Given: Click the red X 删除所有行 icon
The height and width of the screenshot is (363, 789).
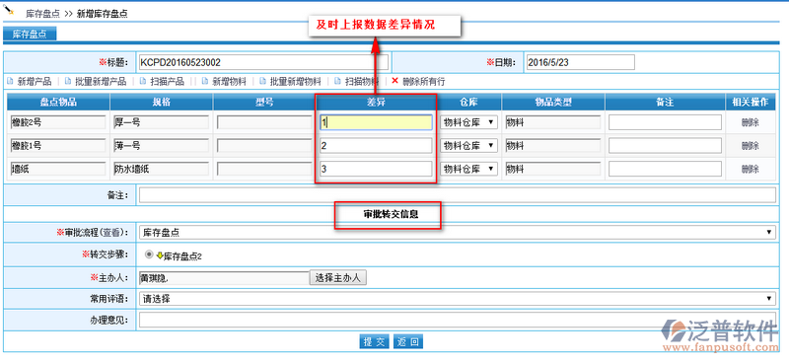Looking at the screenshot, I should [395, 81].
